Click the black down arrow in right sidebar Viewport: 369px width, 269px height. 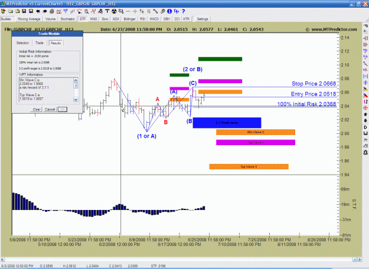pyautogui.click(x=365, y=120)
